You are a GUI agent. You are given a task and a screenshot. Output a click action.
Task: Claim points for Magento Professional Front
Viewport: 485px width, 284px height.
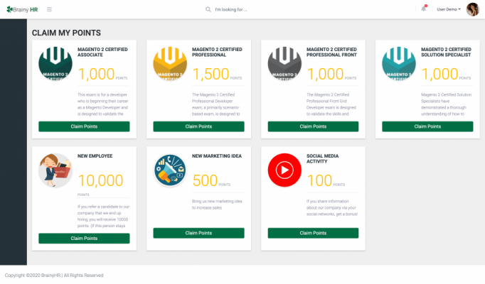pyautogui.click(x=313, y=126)
